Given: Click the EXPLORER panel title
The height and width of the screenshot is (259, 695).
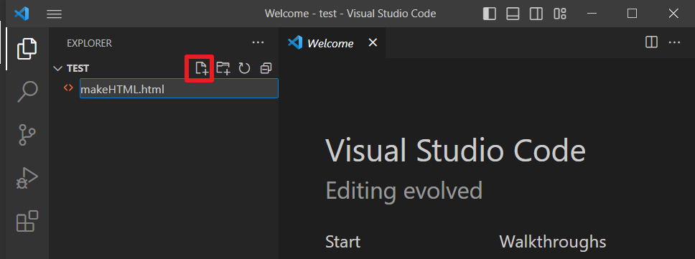Looking at the screenshot, I should pyautogui.click(x=90, y=43).
